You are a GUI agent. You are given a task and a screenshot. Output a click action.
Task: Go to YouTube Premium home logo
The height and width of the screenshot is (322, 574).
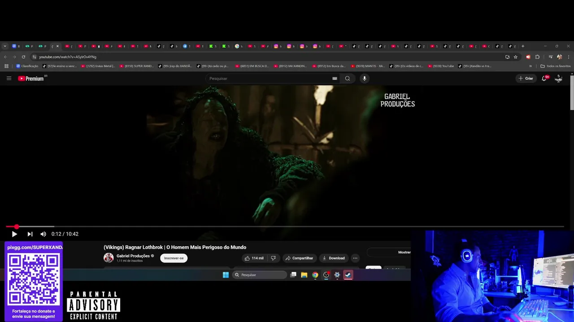coord(31,78)
